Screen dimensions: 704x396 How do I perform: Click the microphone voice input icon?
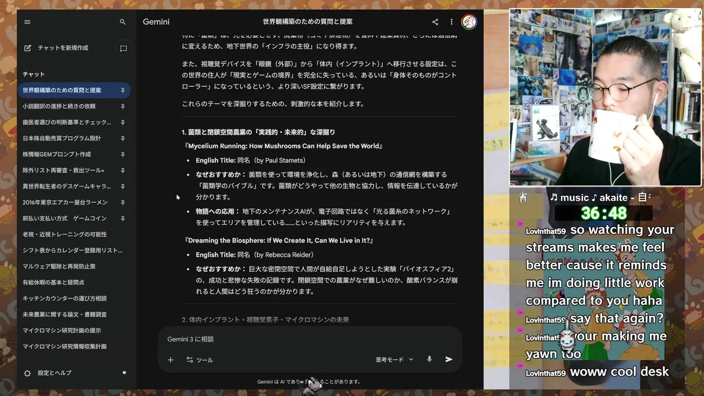430,360
